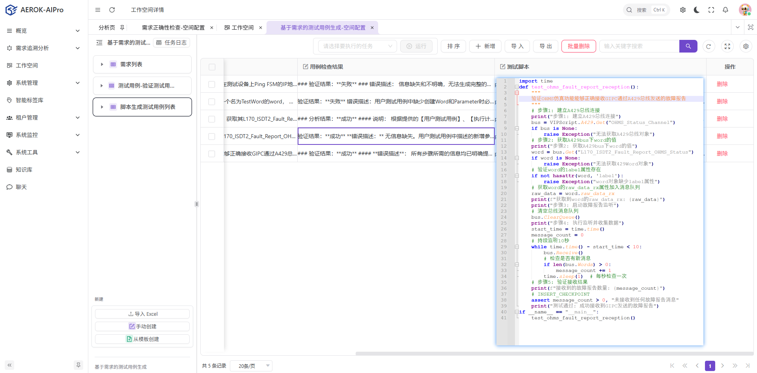Click the 批量删除 button
Image resolution: width=757 pixels, height=373 pixels.
click(578, 46)
